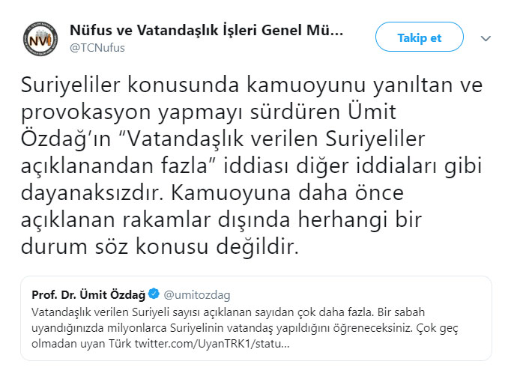Click the @TCNufus handle

pyautogui.click(x=97, y=49)
